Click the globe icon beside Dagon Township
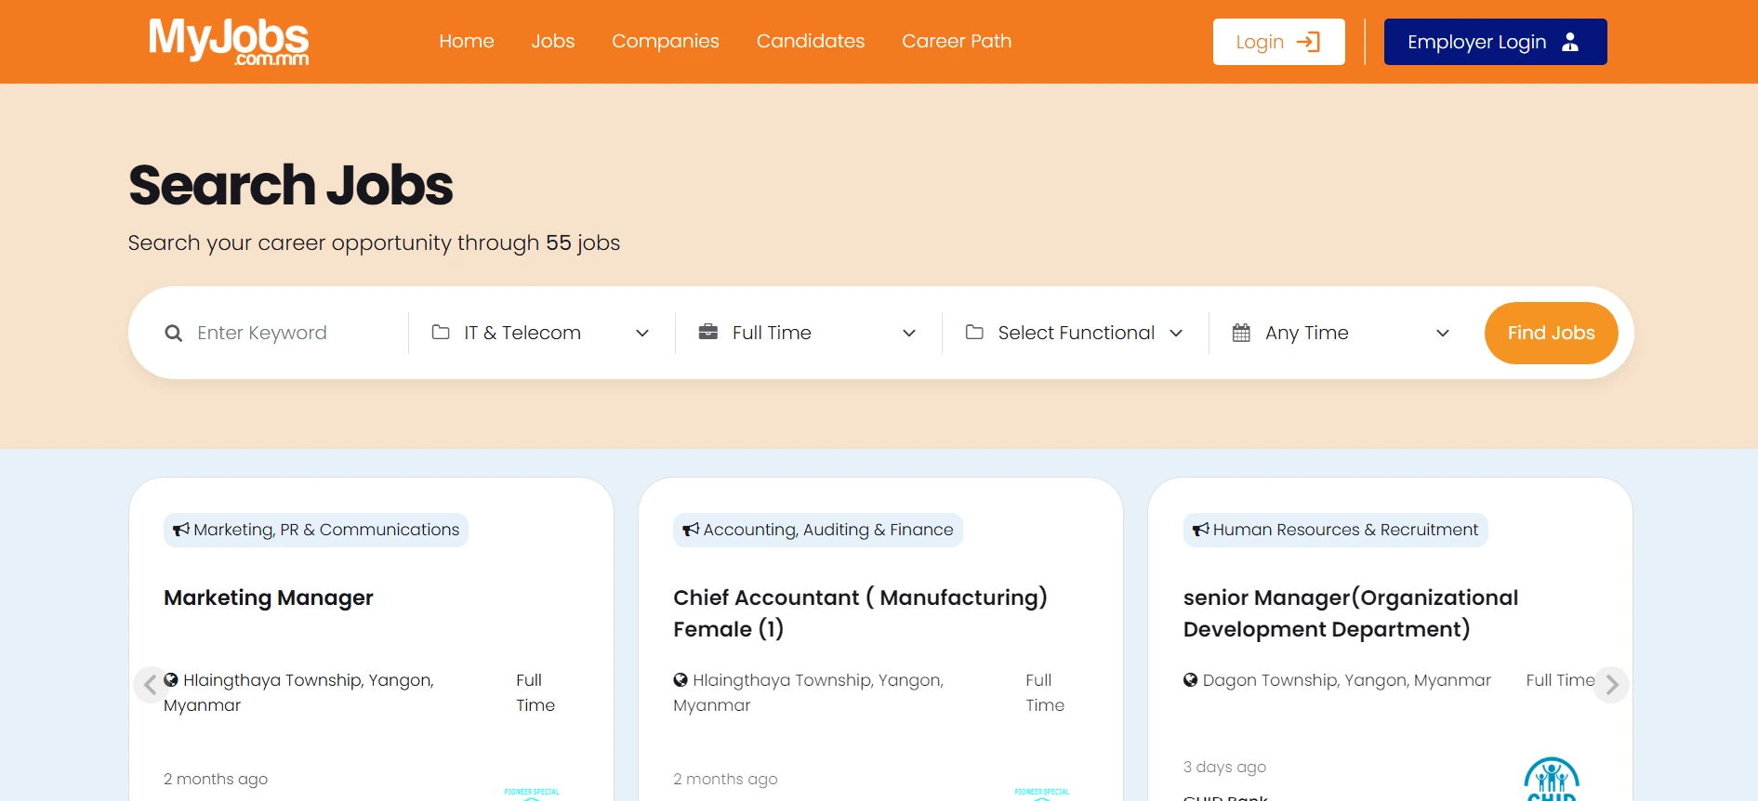Screen dimensions: 1758x801 pos(1191,680)
